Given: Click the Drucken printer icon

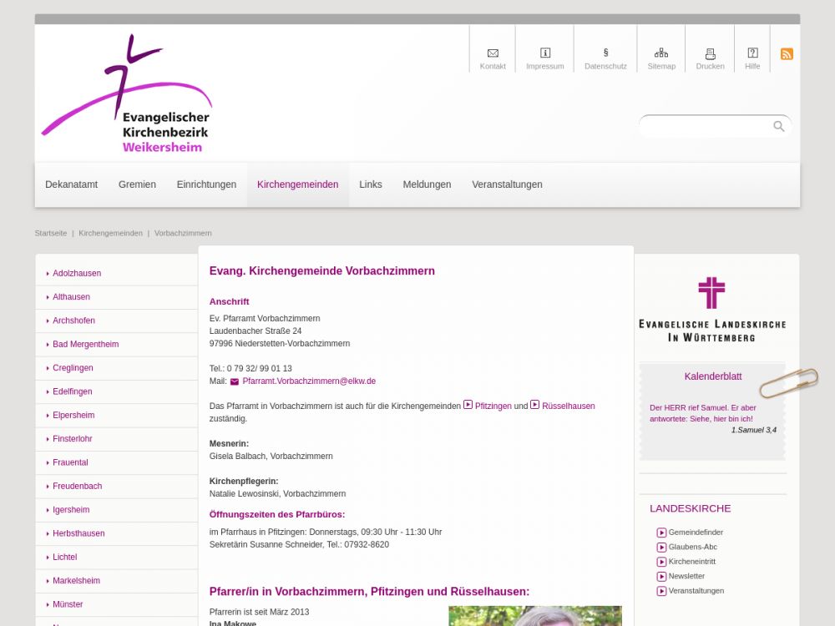Looking at the screenshot, I should click(x=710, y=53).
